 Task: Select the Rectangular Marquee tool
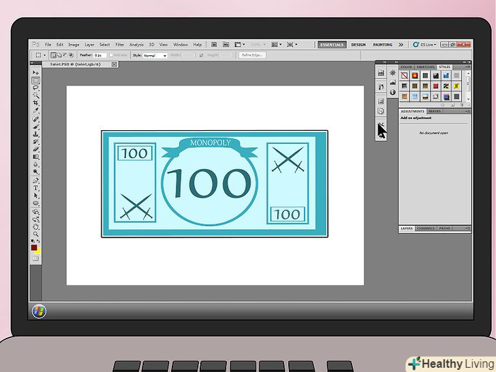36,80
